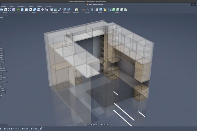Open the Viewports menu in navigation bar
197x131 pixels.
coord(108,124)
